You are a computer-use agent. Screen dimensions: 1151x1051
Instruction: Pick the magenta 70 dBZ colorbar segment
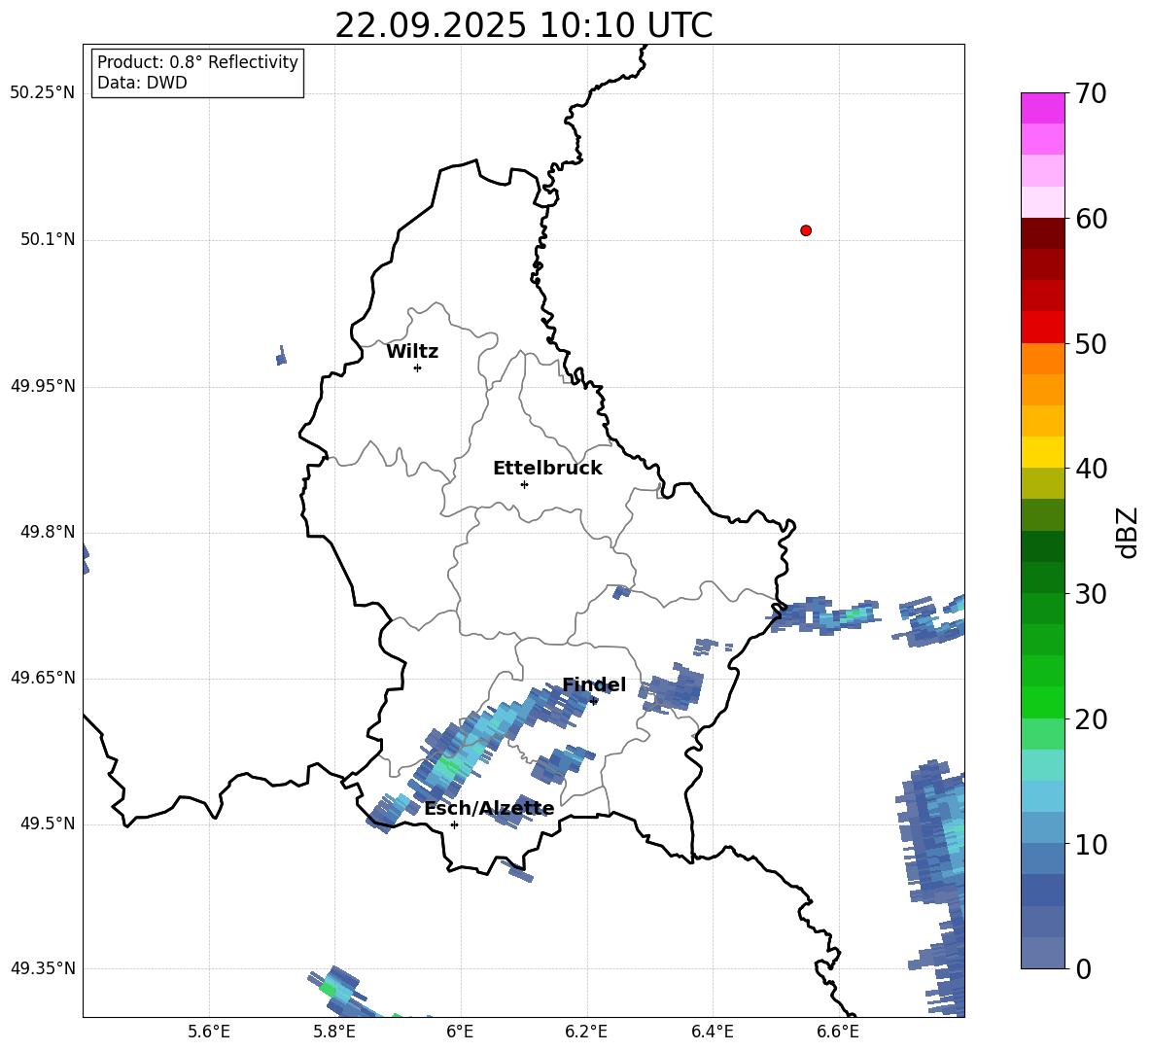point(1042,108)
